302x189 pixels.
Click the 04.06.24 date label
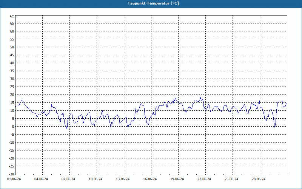point(41,179)
